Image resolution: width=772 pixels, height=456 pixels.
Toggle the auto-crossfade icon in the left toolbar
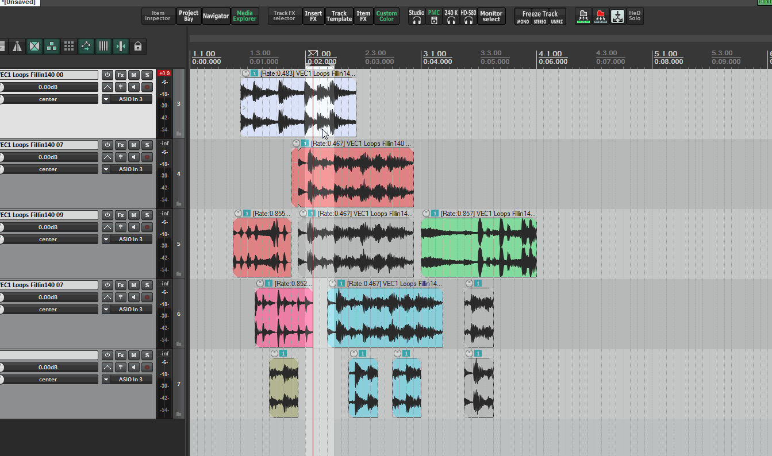(34, 47)
